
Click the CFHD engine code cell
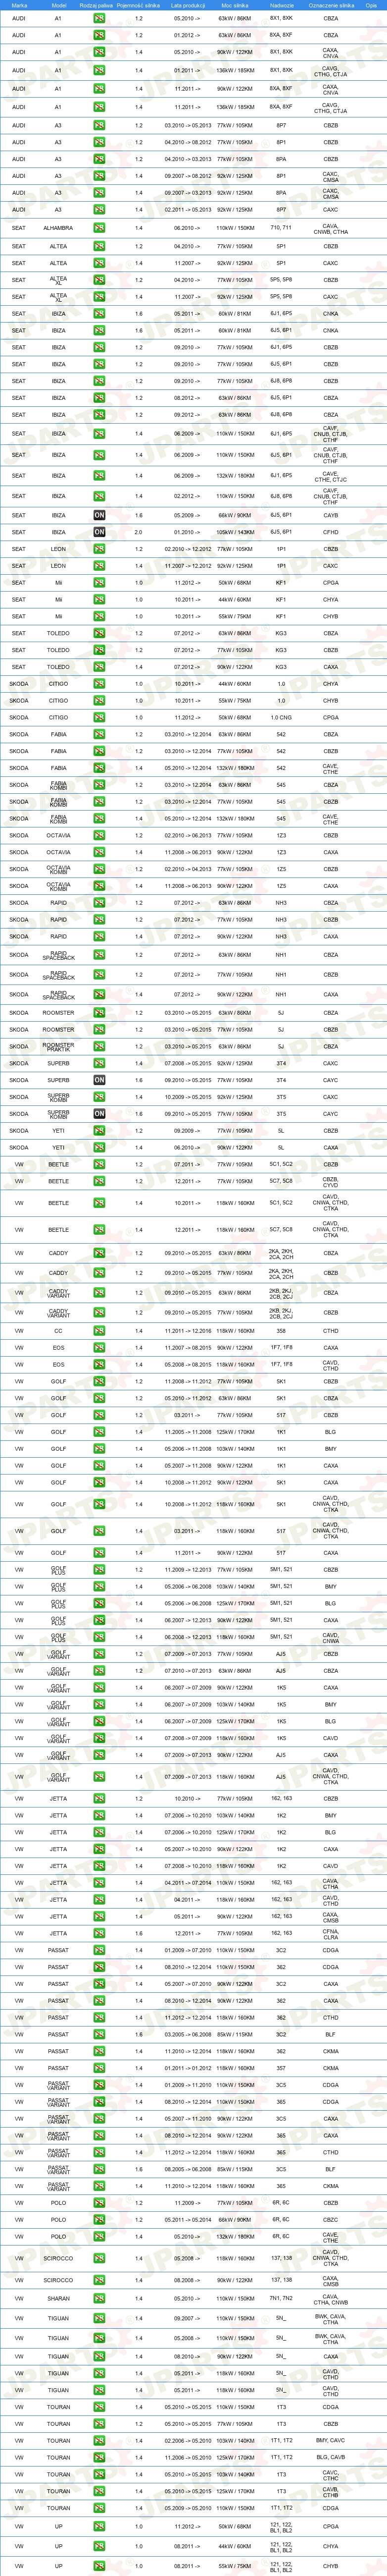point(331,532)
